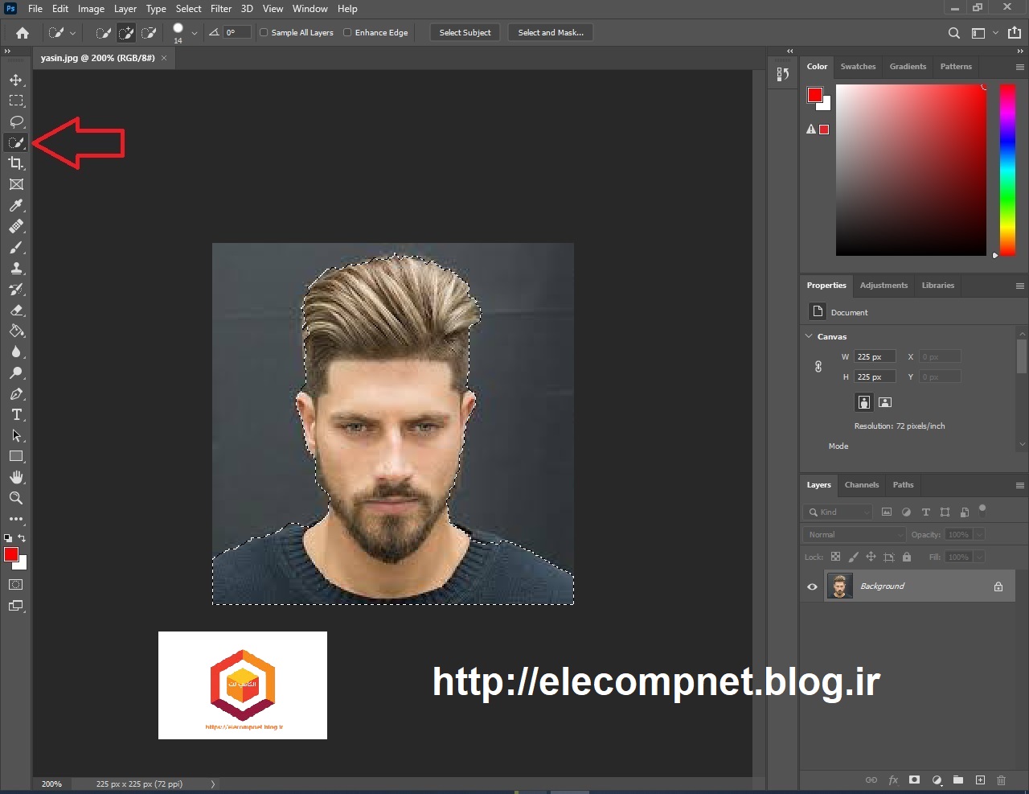
Task: Select the Path Selection tool
Action: (16, 435)
